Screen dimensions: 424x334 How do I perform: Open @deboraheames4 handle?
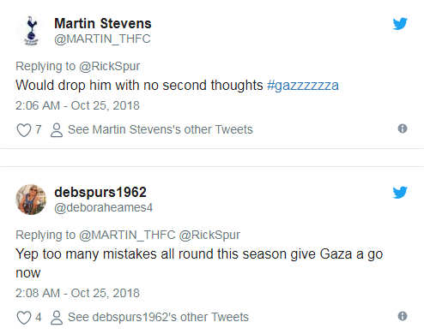coord(104,207)
